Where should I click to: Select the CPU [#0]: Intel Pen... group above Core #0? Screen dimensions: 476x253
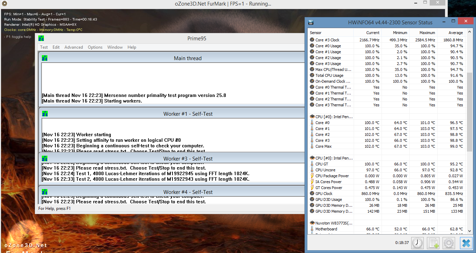pyautogui.click(x=334, y=117)
